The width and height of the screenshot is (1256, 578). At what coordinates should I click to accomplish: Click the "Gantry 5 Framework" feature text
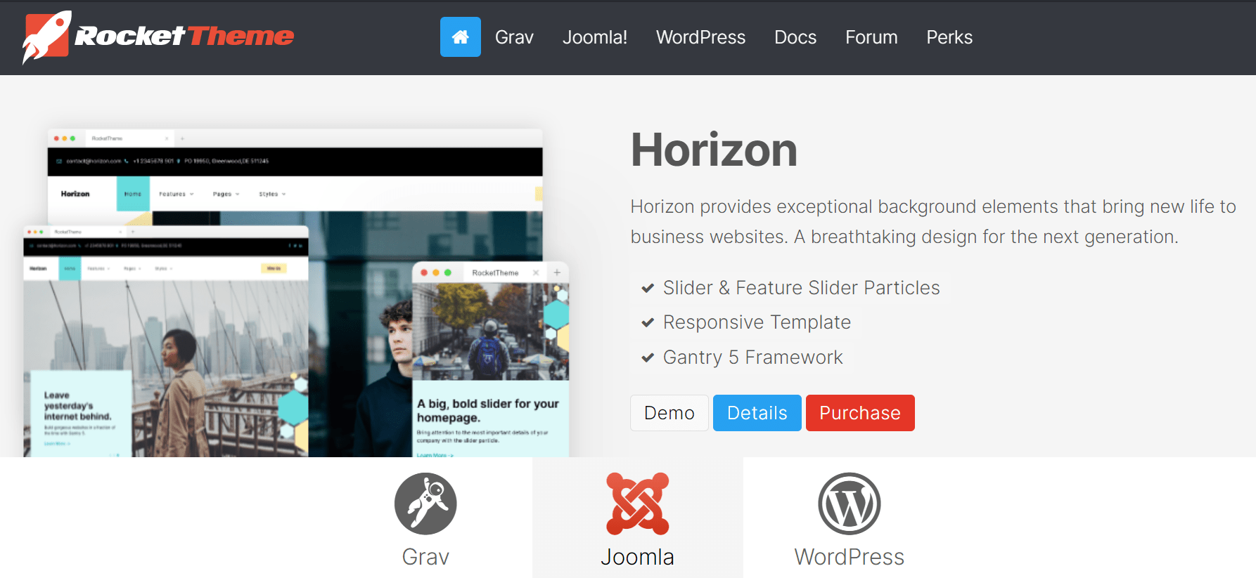[x=752, y=357]
